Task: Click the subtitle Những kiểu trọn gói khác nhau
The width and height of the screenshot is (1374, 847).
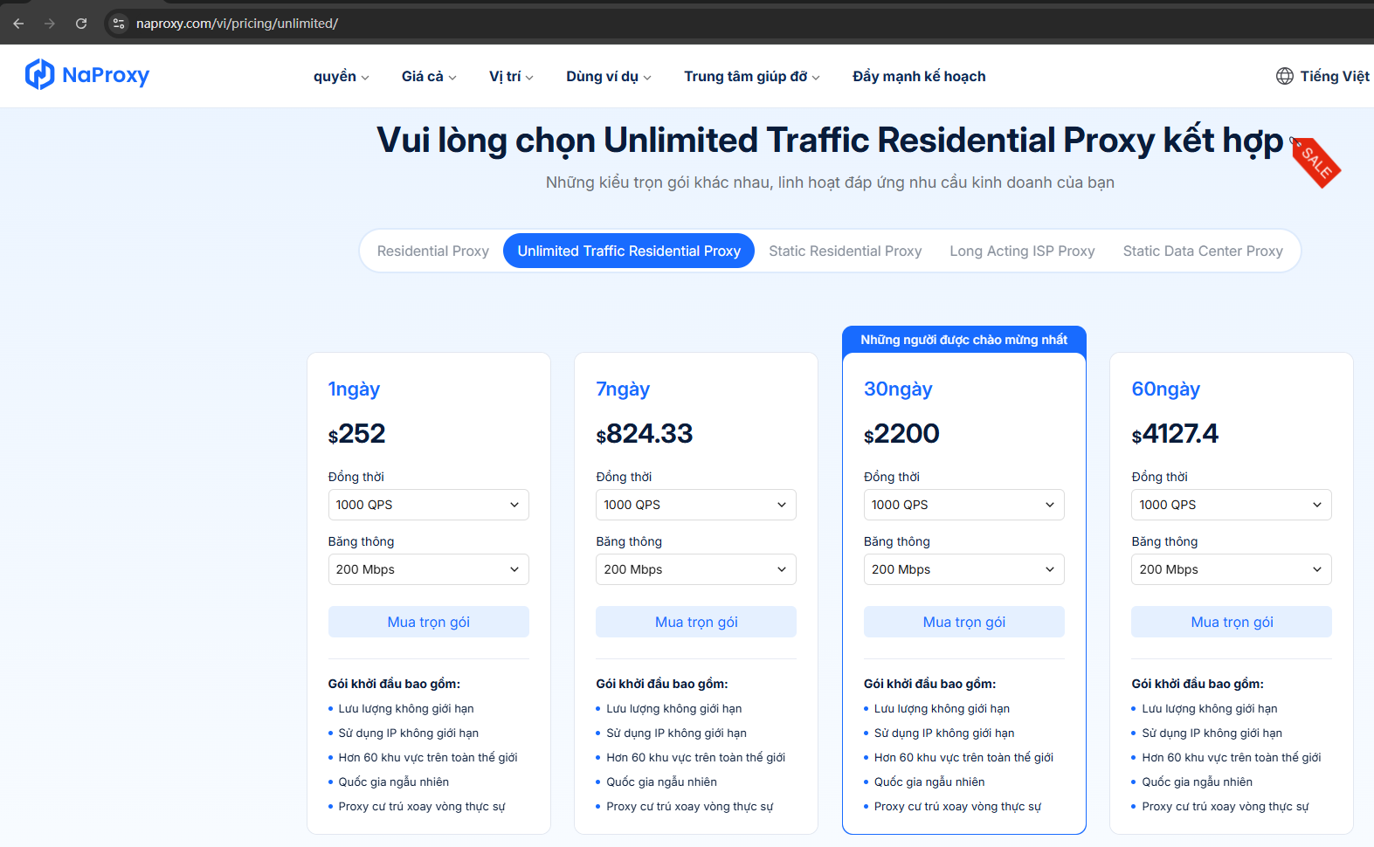Action: pyautogui.click(x=830, y=182)
